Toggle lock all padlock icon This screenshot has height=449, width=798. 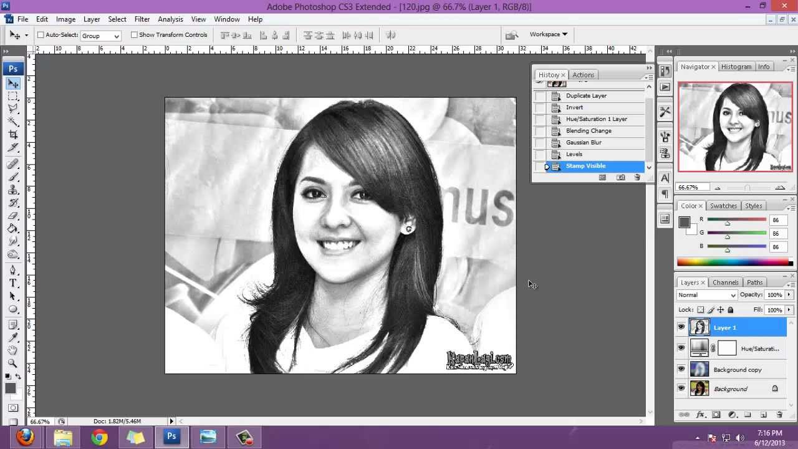pos(731,310)
